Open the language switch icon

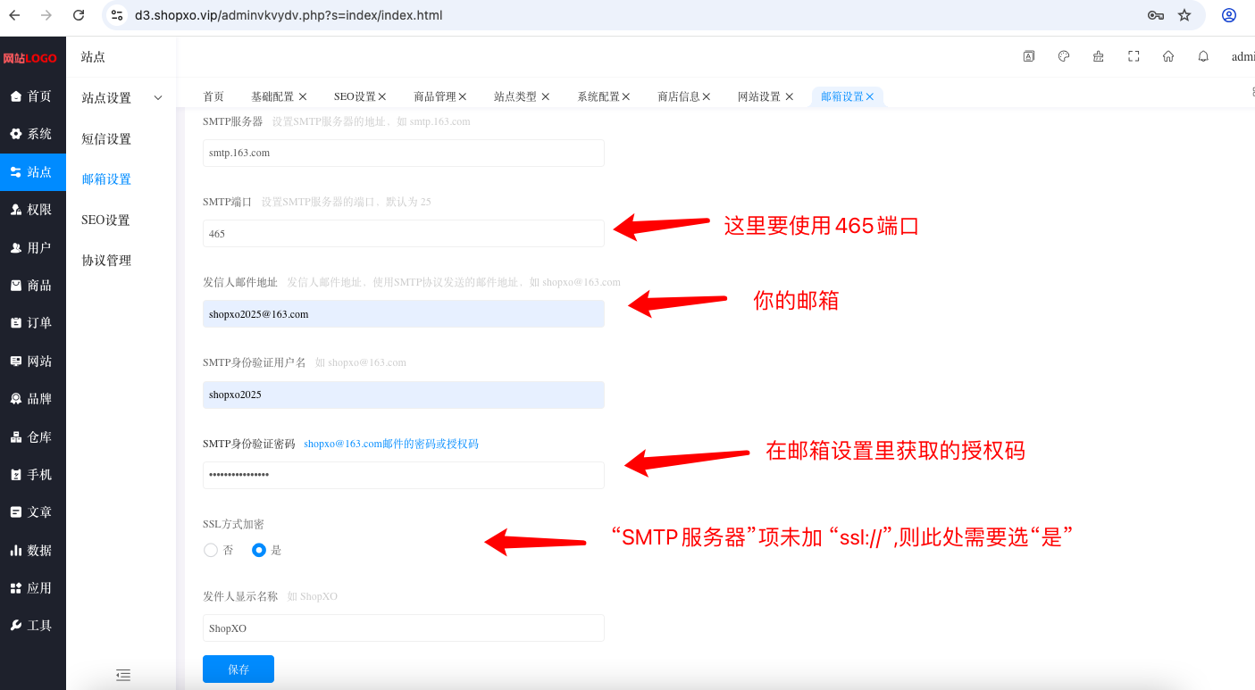(1029, 56)
